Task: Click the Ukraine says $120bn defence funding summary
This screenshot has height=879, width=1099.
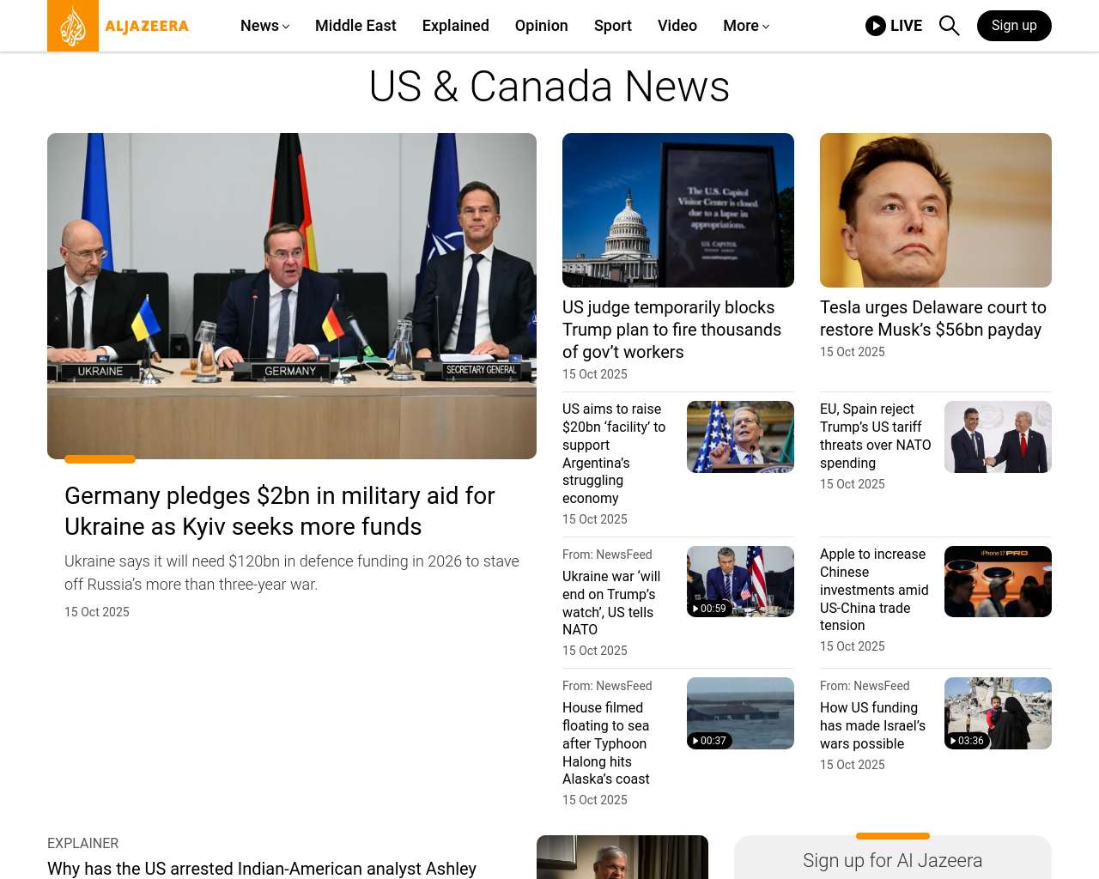Action: coord(292,573)
